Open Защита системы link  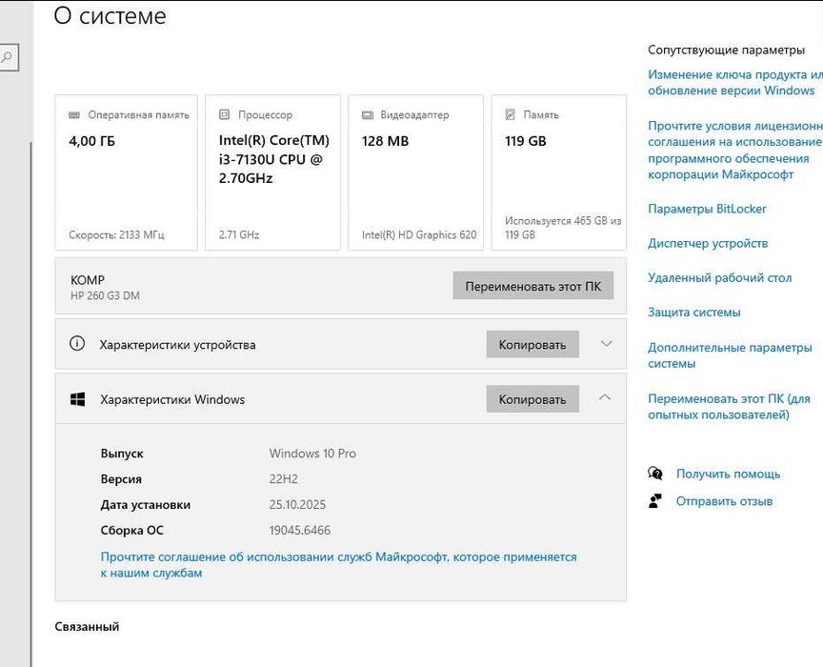[x=693, y=313]
